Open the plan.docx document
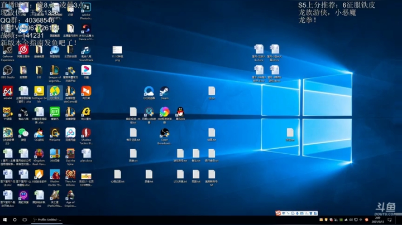This screenshot has width=402, height=225. (x=86, y=156)
